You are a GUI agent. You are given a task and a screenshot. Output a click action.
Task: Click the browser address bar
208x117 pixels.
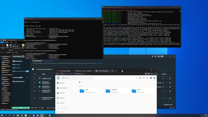104,74
